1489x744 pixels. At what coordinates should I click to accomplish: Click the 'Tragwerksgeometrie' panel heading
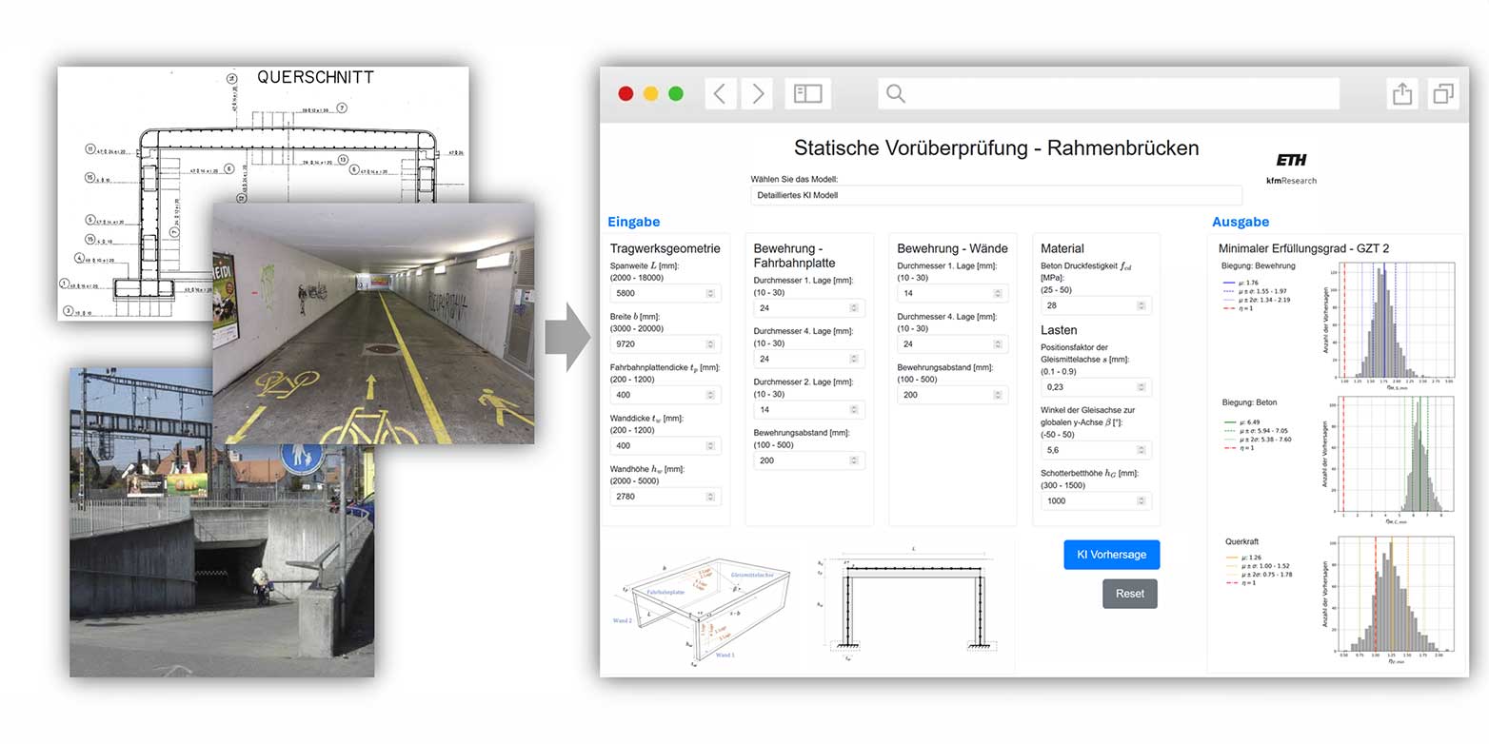(665, 248)
